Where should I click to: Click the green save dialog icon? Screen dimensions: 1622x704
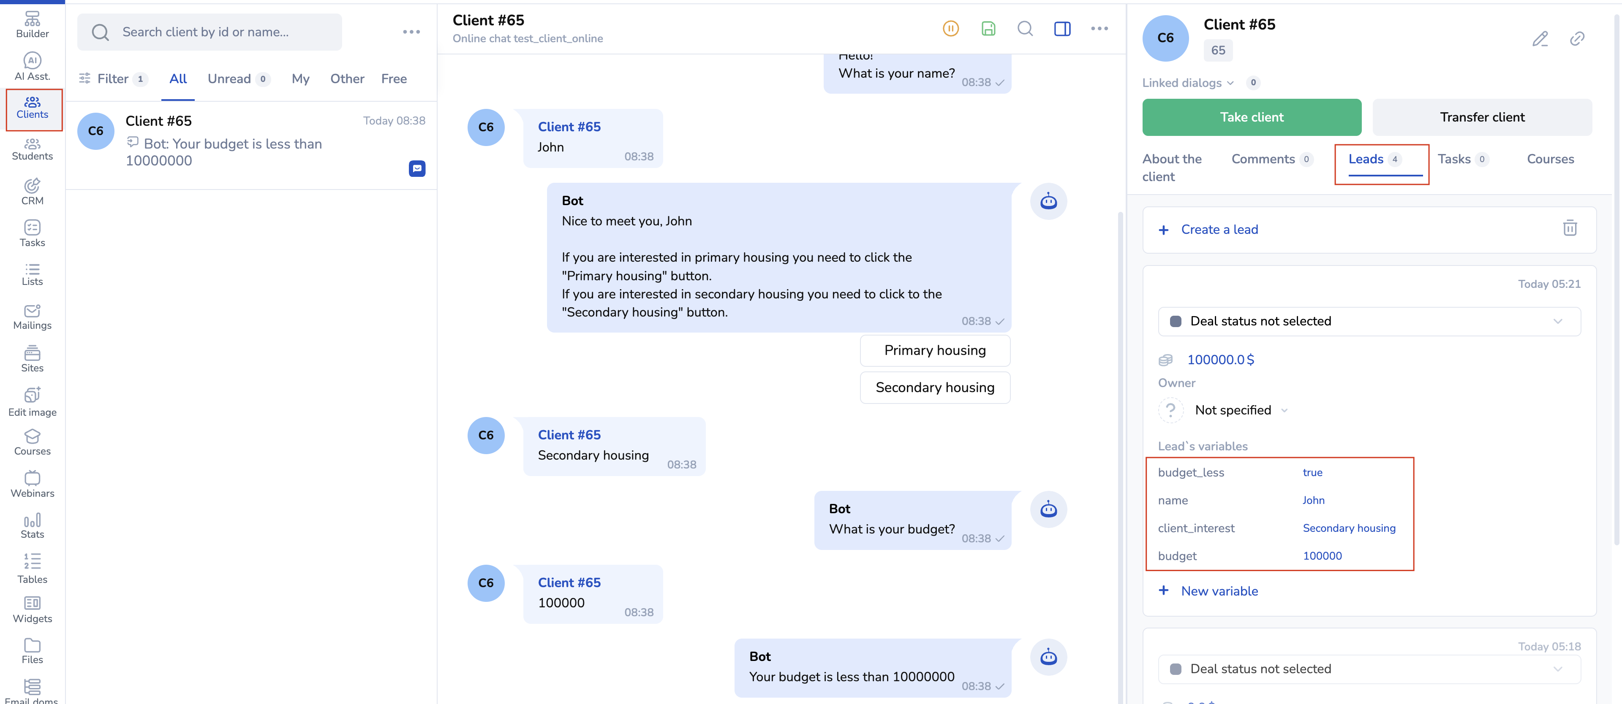click(988, 28)
